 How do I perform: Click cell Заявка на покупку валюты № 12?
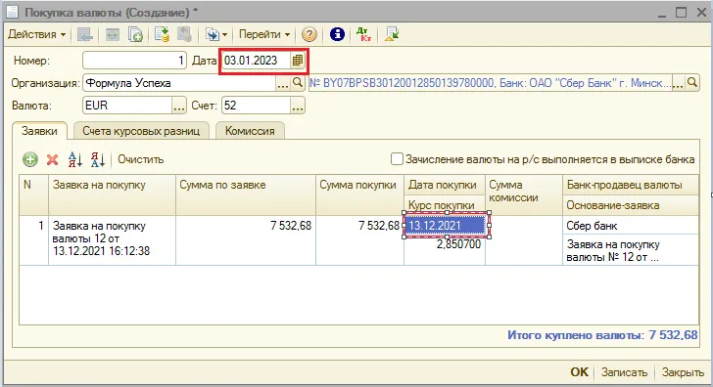[631, 250]
